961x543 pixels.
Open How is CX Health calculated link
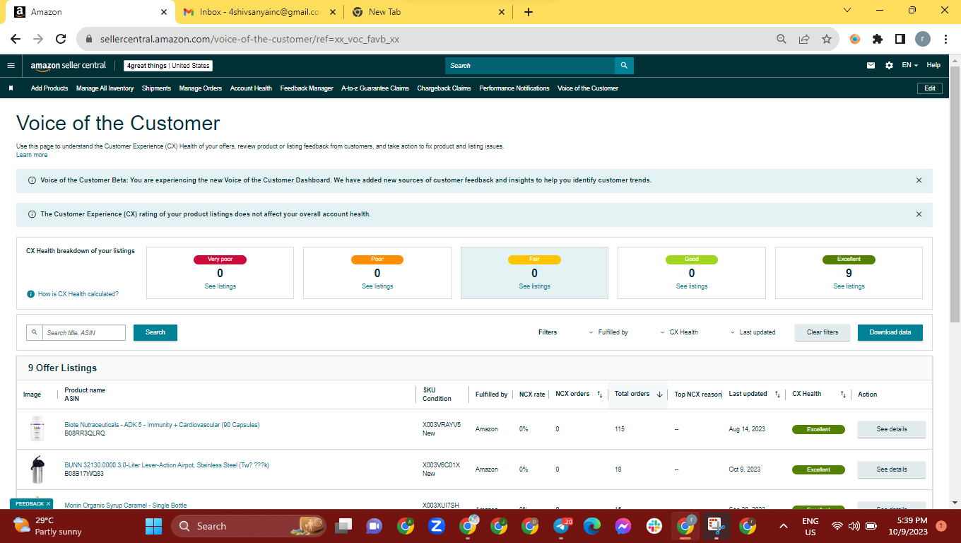(x=78, y=294)
